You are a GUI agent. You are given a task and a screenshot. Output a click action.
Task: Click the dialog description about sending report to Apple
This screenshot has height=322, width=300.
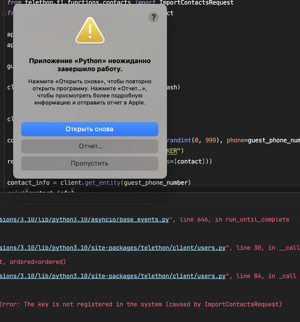90,92
